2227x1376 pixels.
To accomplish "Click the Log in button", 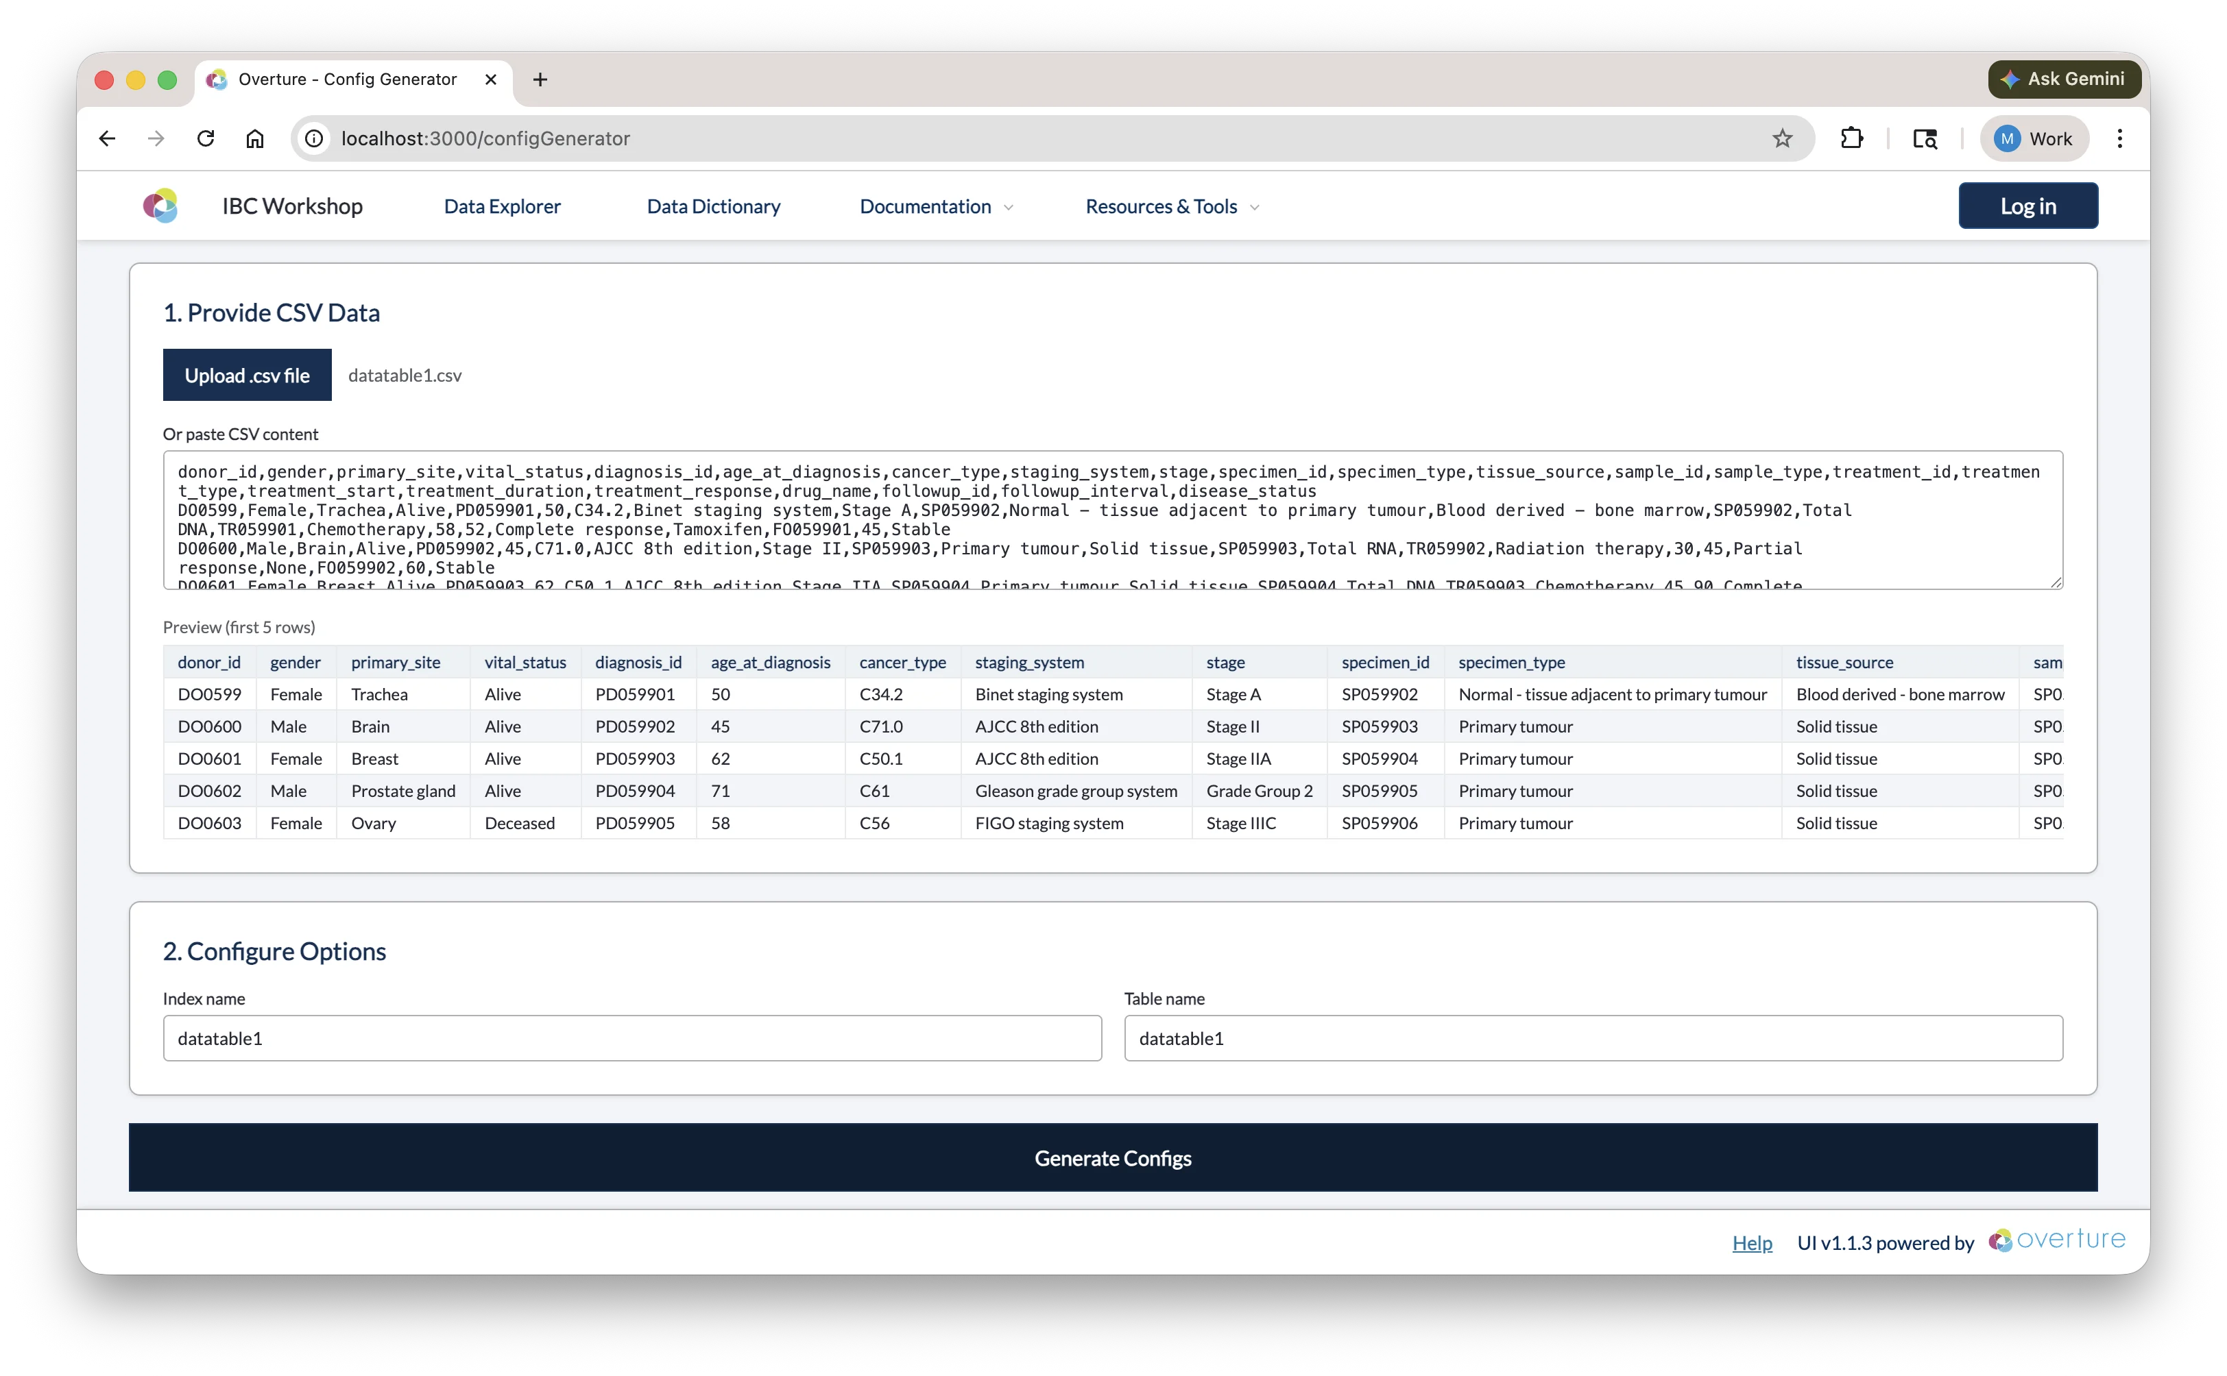I will tap(2027, 206).
